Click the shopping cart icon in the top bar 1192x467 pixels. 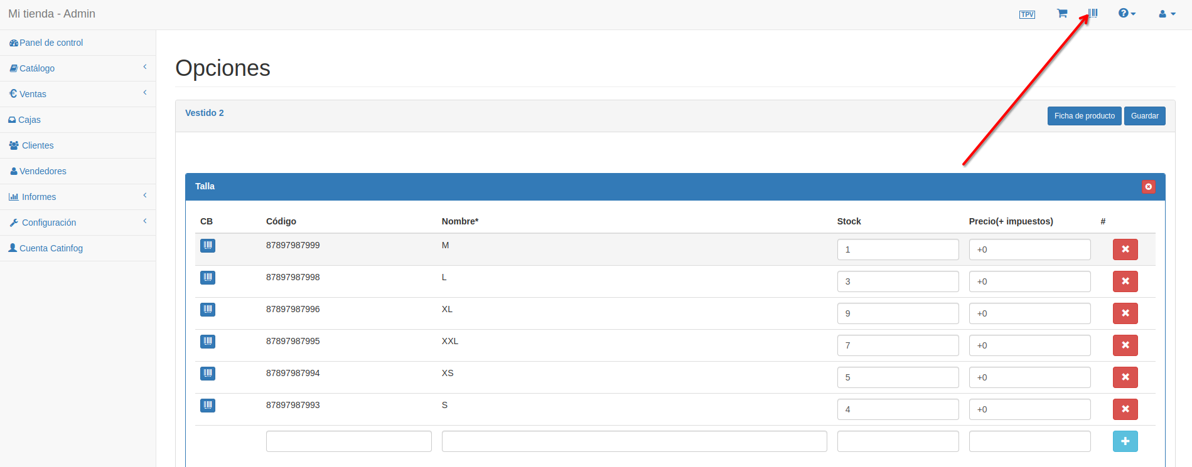click(x=1062, y=13)
